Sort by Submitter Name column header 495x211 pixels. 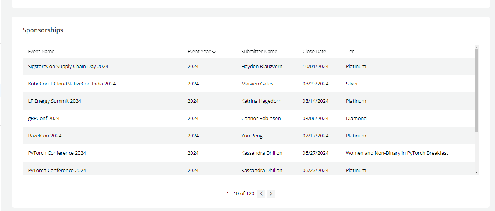coord(259,51)
